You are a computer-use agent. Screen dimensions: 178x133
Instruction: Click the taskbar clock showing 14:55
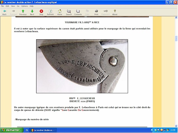pos(173,130)
